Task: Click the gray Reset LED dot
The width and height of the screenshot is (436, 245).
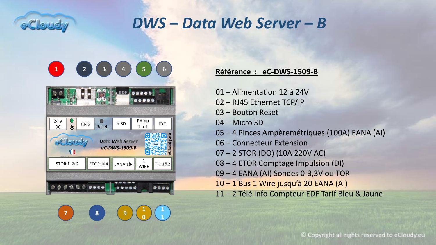Action: click(101, 121)
